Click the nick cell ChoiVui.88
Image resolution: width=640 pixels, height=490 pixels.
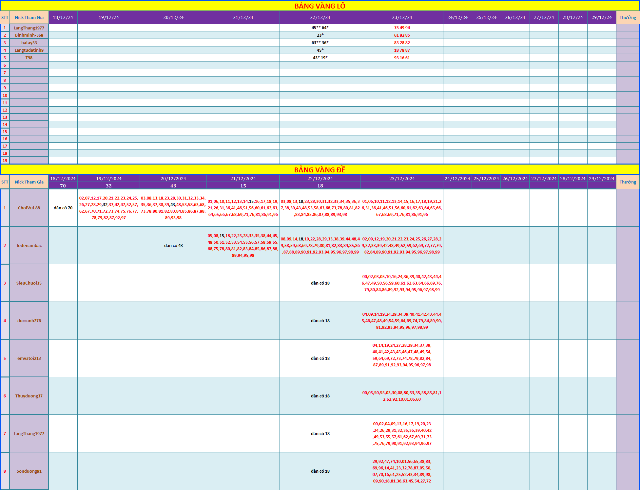(29, 208)
